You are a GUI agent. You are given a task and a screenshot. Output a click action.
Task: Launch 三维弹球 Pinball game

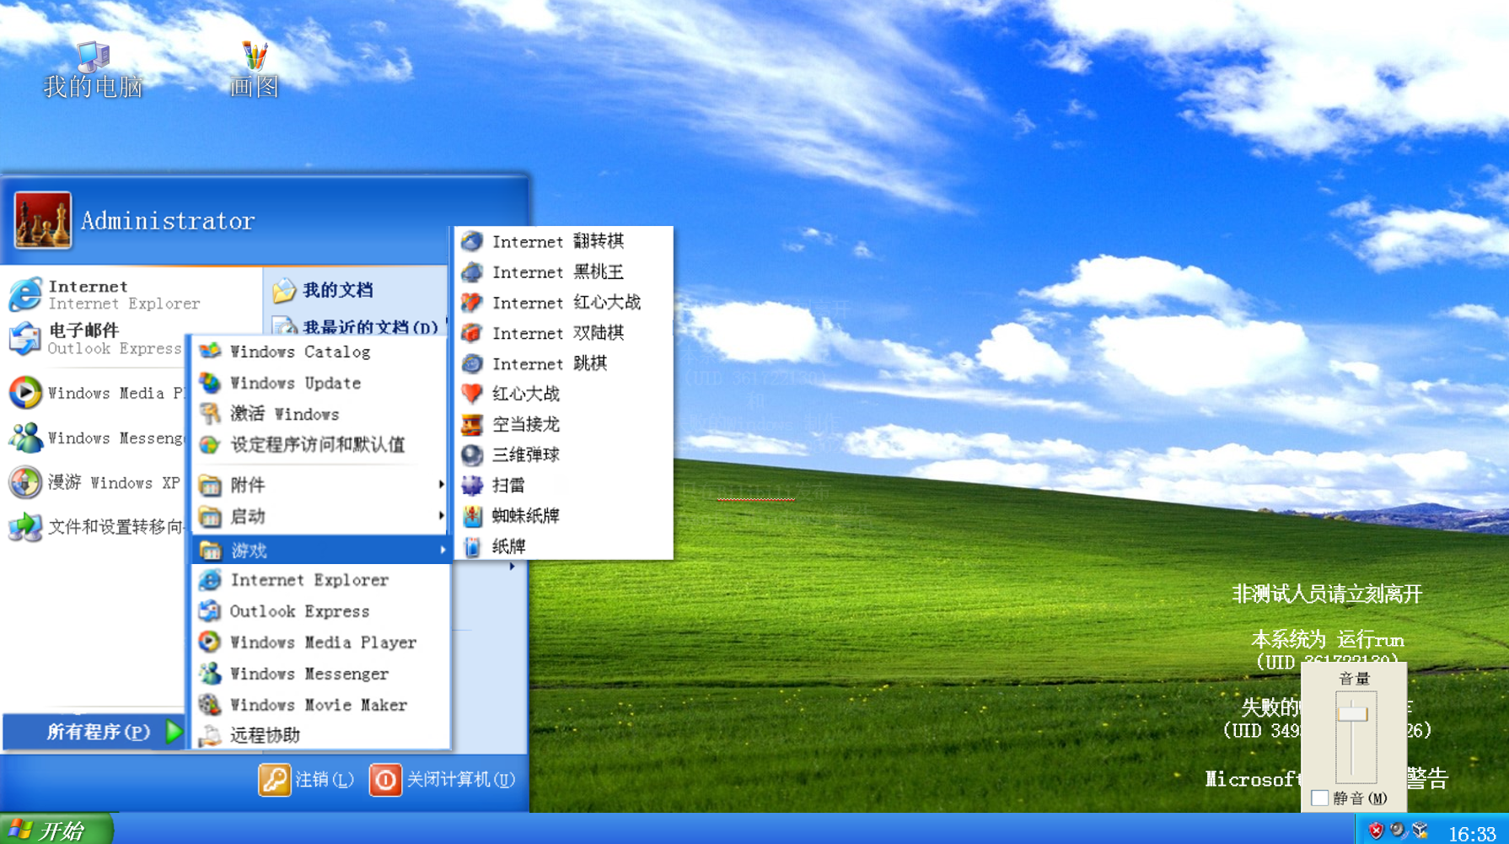(563, 454)
